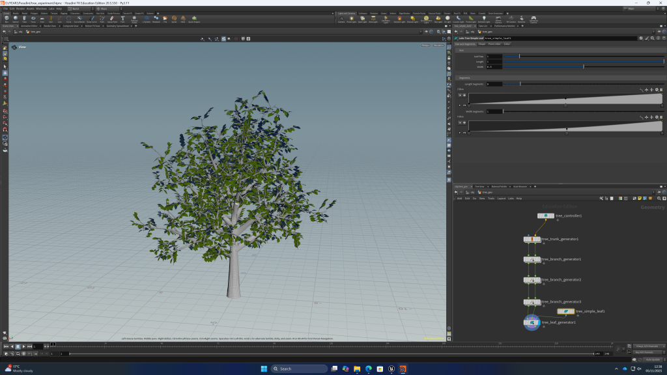Click the tree_leaf_generator1 node
This screenshot has width=667, height=375.
pos(532,322)
